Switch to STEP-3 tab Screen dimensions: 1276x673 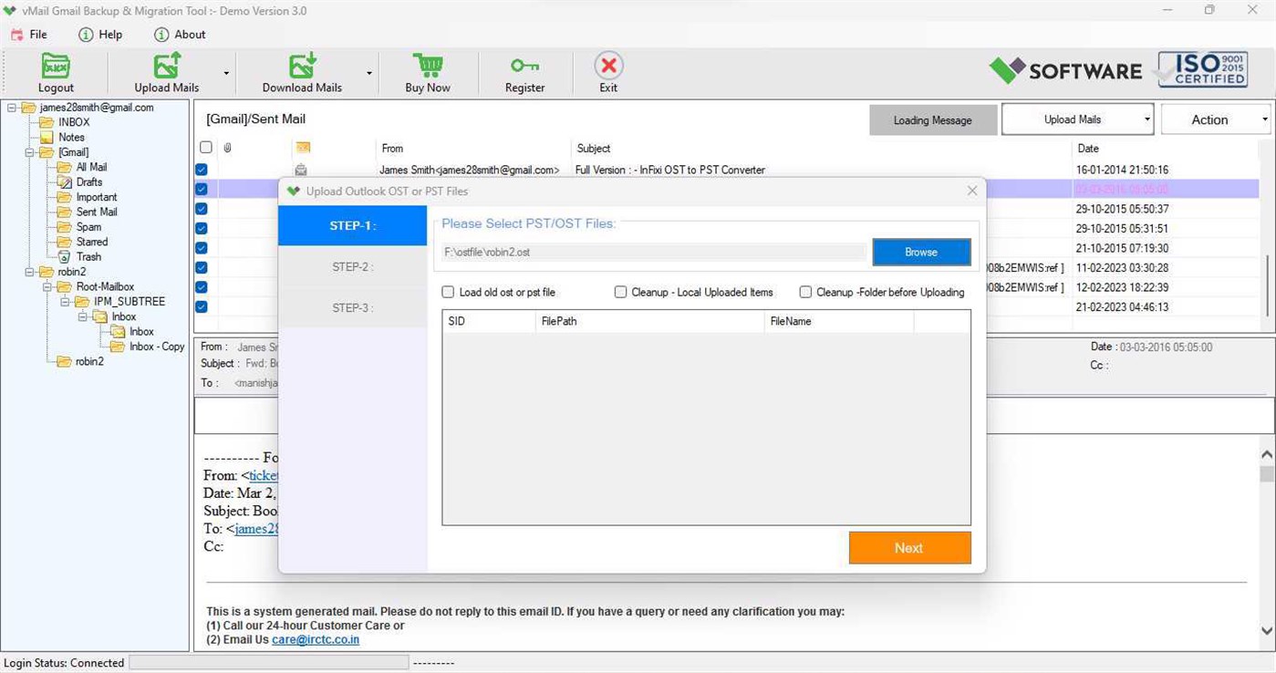pos(353,308)
